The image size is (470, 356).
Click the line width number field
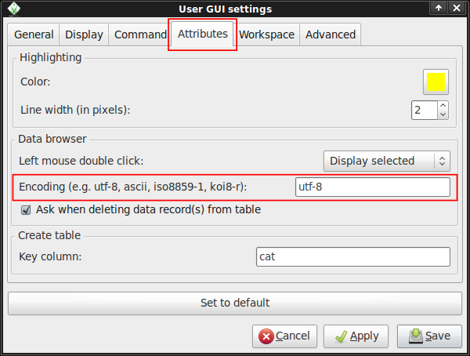[423, 110]
